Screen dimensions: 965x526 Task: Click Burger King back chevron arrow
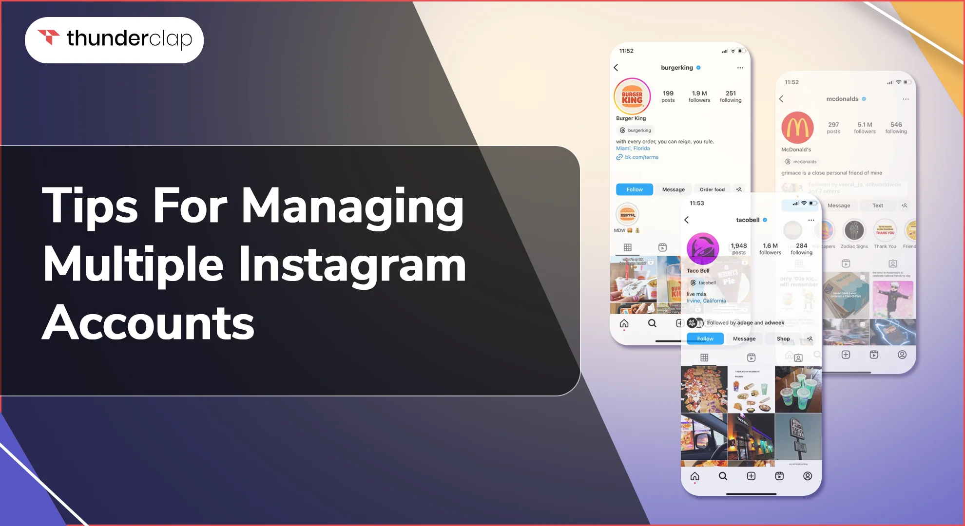pos(616,68)
